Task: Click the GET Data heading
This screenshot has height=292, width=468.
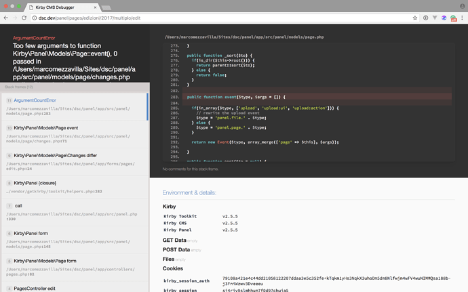Action: click(x=174, y=240)
